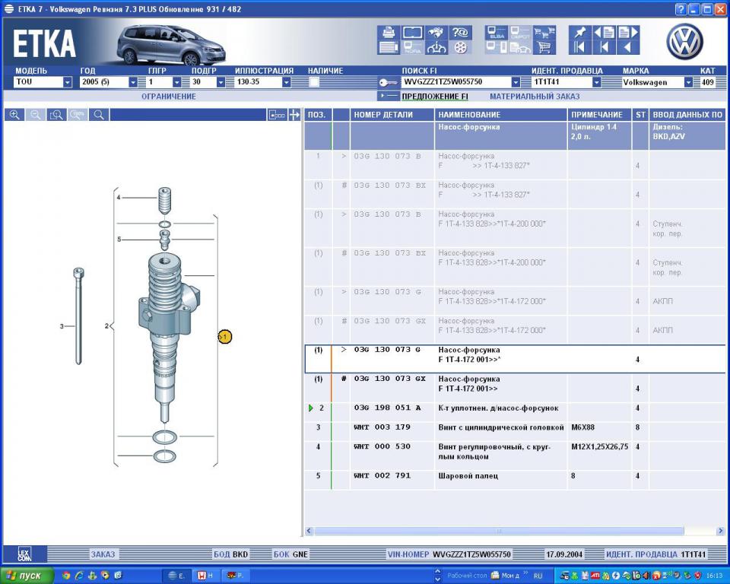Click the key icon next to Поиск FI
The height and width of the screenshot is (584, 730).
pos(387,82)
